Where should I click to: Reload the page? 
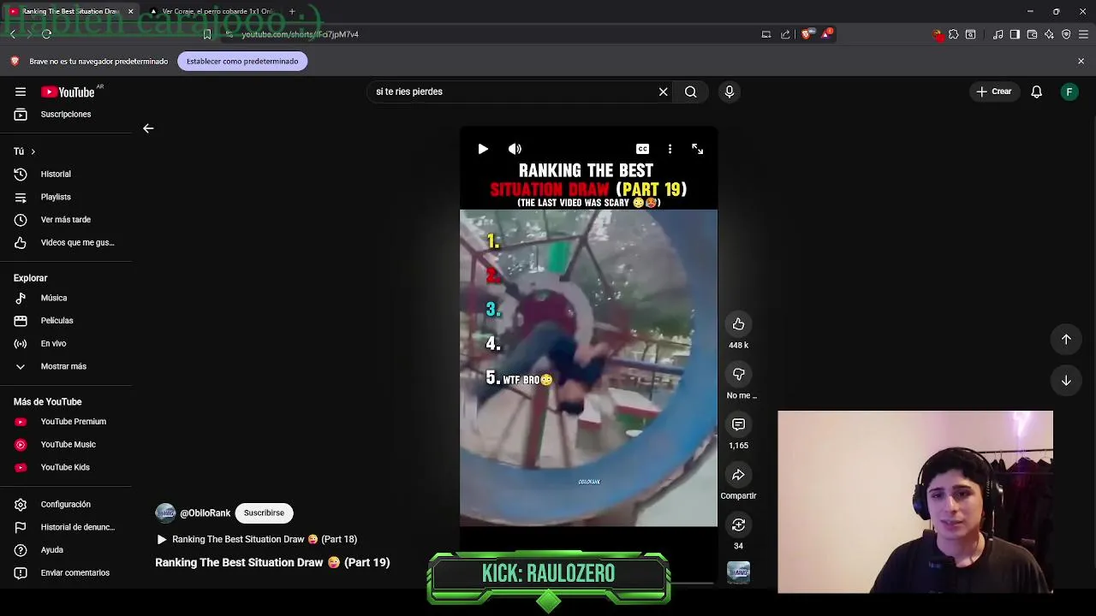click(46, 34)
